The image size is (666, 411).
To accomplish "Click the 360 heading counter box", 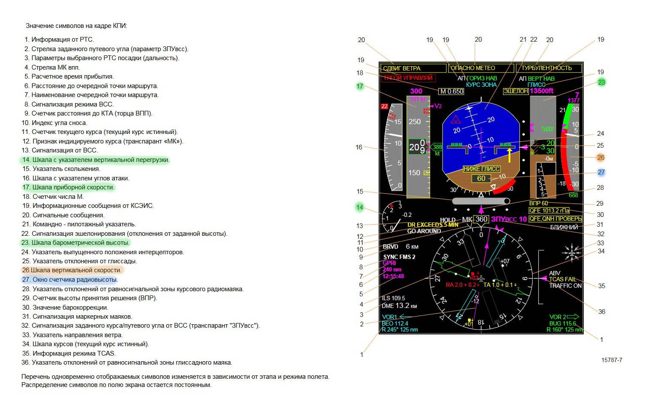I will point(481,219).
